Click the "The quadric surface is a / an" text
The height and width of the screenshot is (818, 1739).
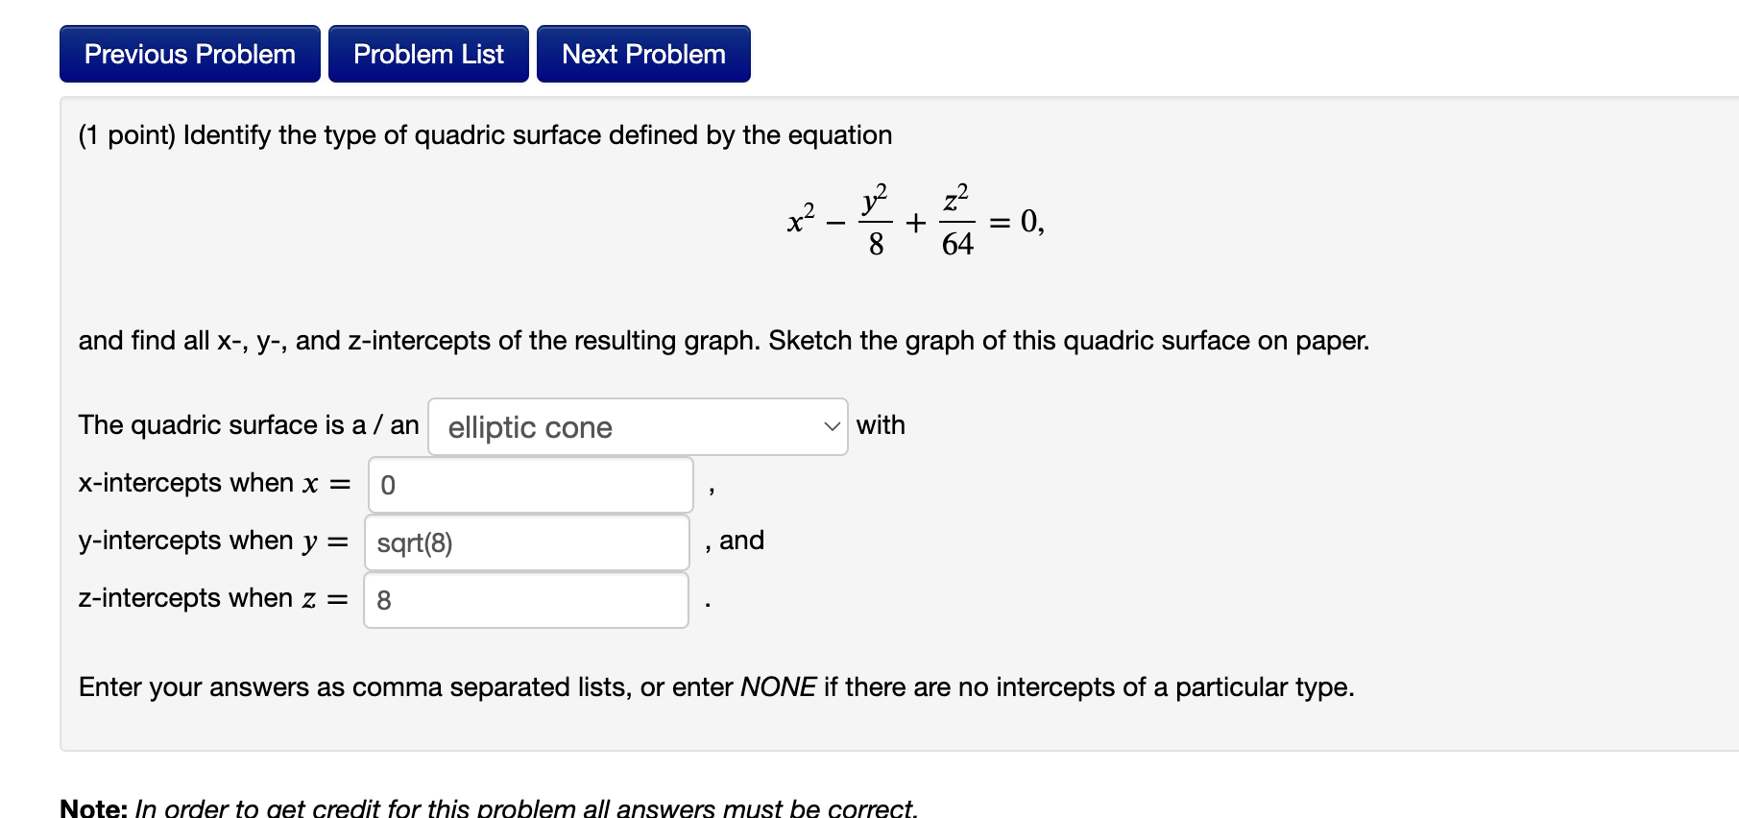[x=249, y=425]
